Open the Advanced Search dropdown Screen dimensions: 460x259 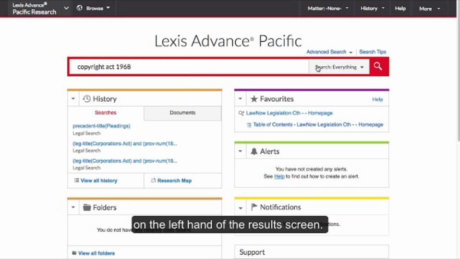click(x=329, y=52)
